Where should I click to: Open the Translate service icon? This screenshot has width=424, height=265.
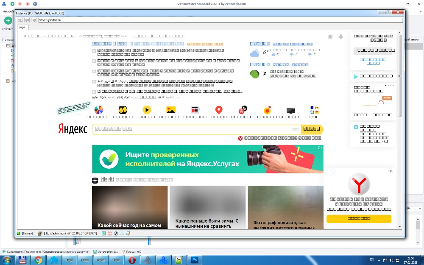[x=243, y=109]
